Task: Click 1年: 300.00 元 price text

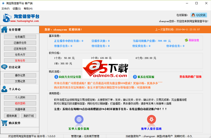Action: [x=63, y=64]
